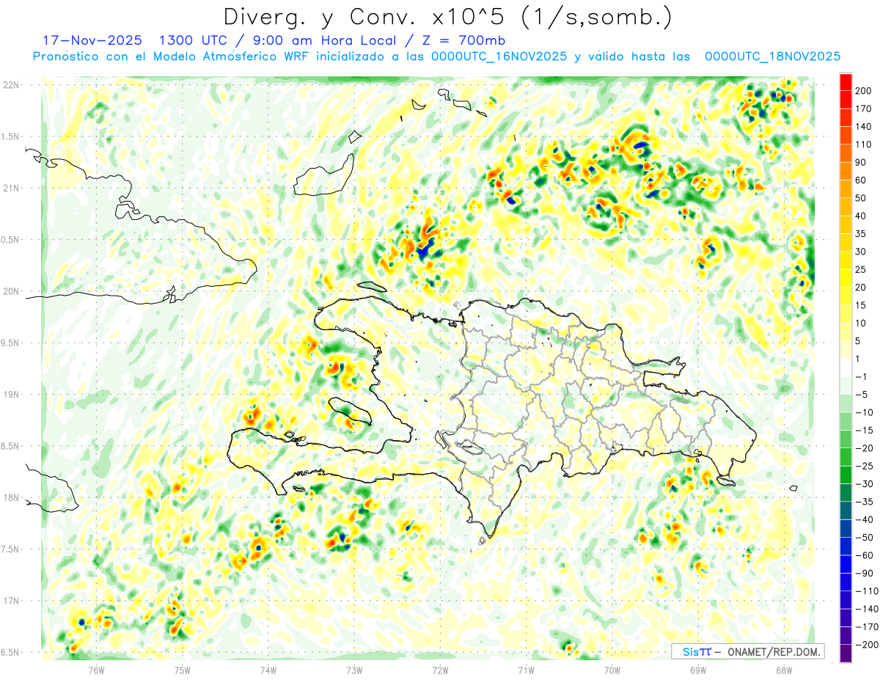Click the '72W' longitude label
Screen dimensions: 880x680
click(440, 669)
